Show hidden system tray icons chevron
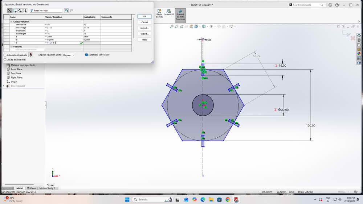This screenshot has width=363, height=204. 315,199
